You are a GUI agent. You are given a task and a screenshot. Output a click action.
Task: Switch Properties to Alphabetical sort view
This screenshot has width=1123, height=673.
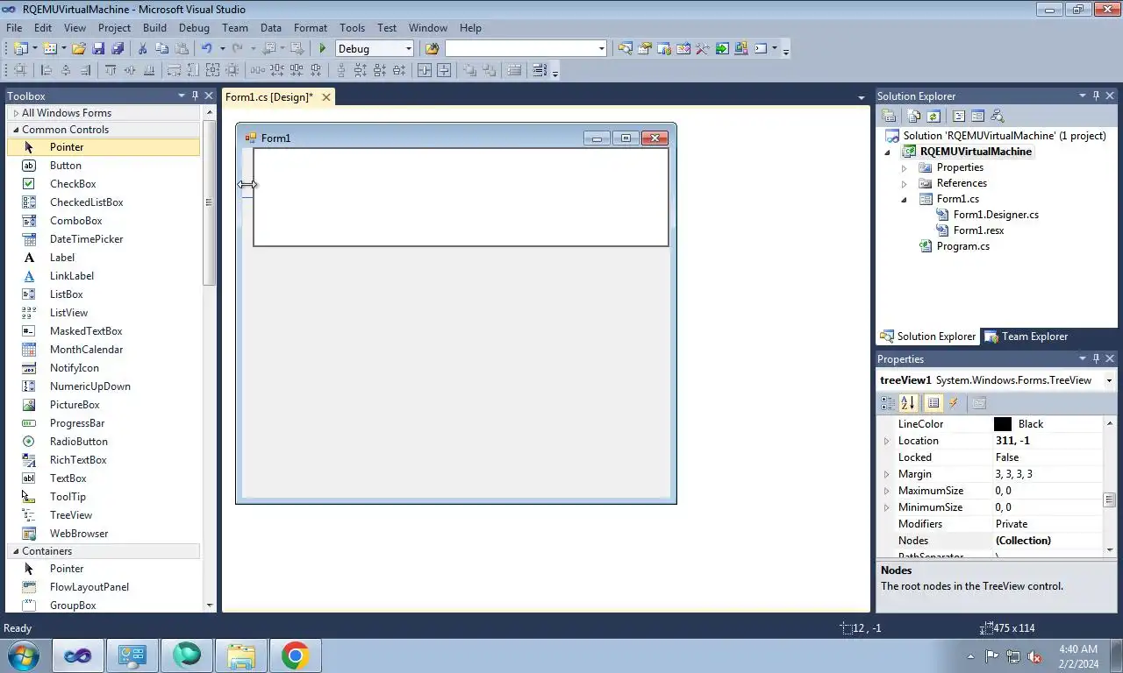coord(908,403)
